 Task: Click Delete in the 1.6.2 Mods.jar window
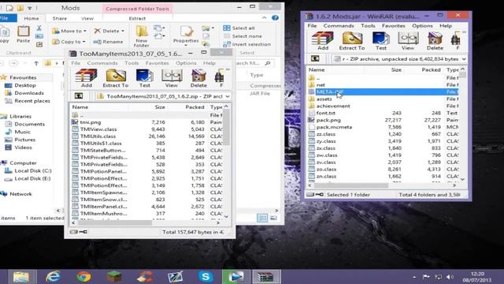[x=435, y=41]
